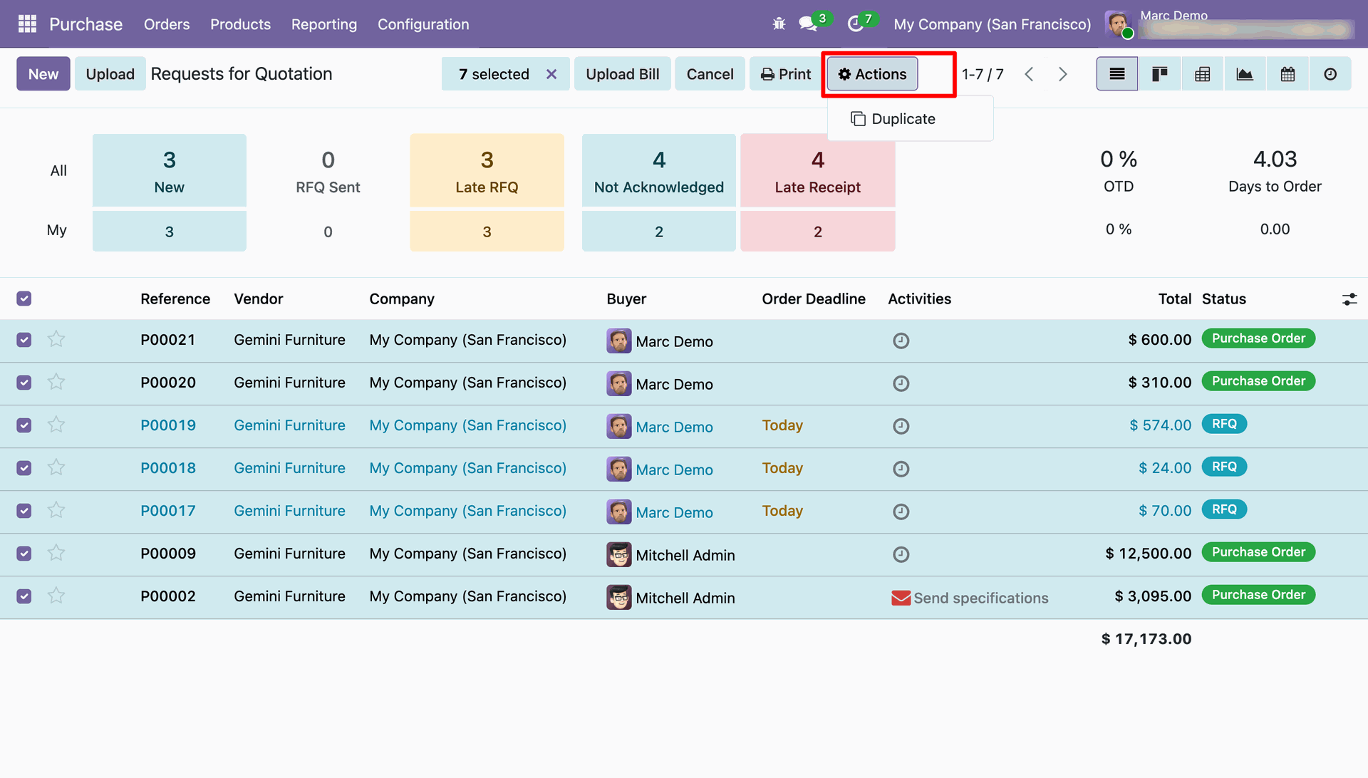This screenshot has height=778, width=1368.
Task: Clear the 7 selected records
Action: pos(551,74)
